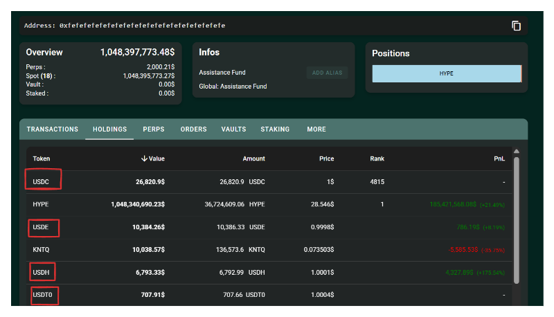Click KNTQ amount 136,573.6
This screenshot has width=554, height=317.
tap(230, 250)
